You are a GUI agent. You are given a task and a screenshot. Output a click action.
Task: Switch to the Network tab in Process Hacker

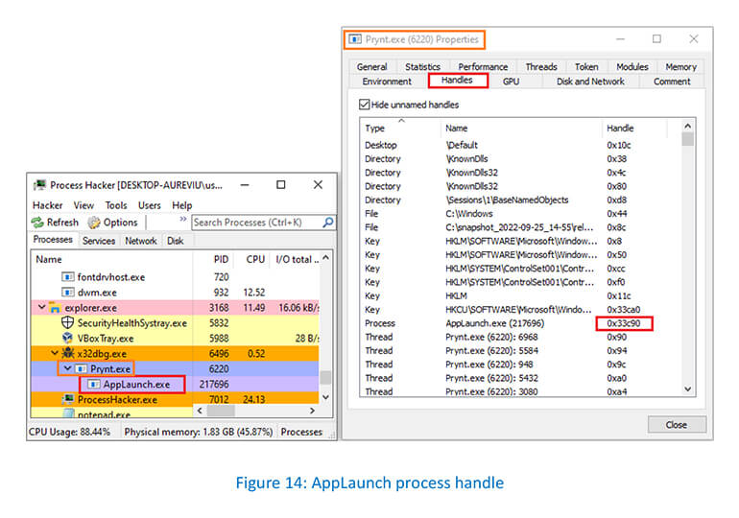click(140, 241)
